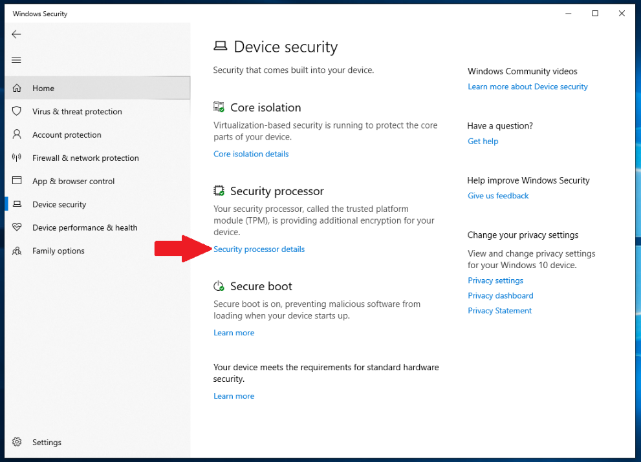Open Core isolation details link
Screen dimensions: 641x462
pos(251,154)
